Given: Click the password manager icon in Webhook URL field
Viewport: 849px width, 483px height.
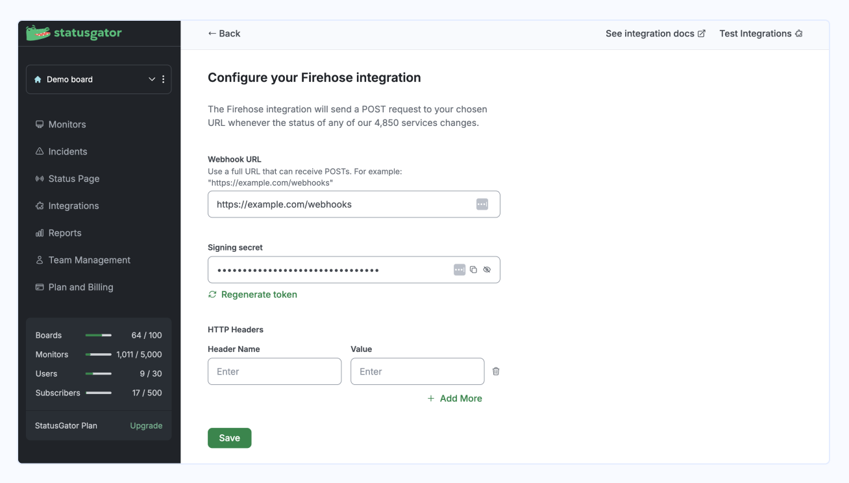Looking at the screenshot, I should 482,204.
